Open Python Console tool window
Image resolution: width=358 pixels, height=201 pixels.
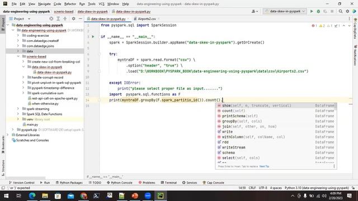coord(119,183)
